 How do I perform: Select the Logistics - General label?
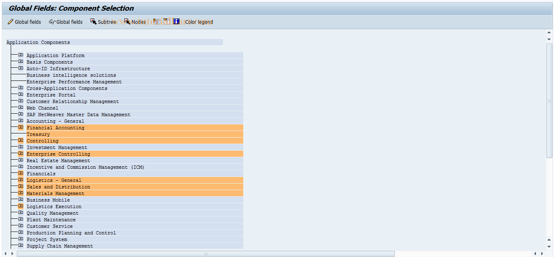point(54,180)
